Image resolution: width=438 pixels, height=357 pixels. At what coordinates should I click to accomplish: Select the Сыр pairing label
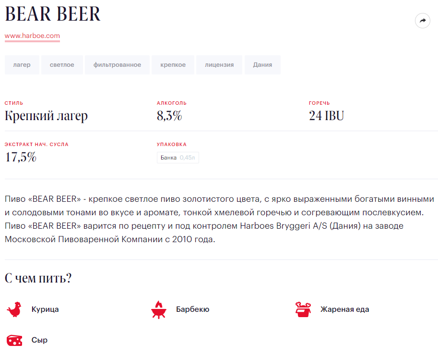pyautogui.click(x=39, y=340)
